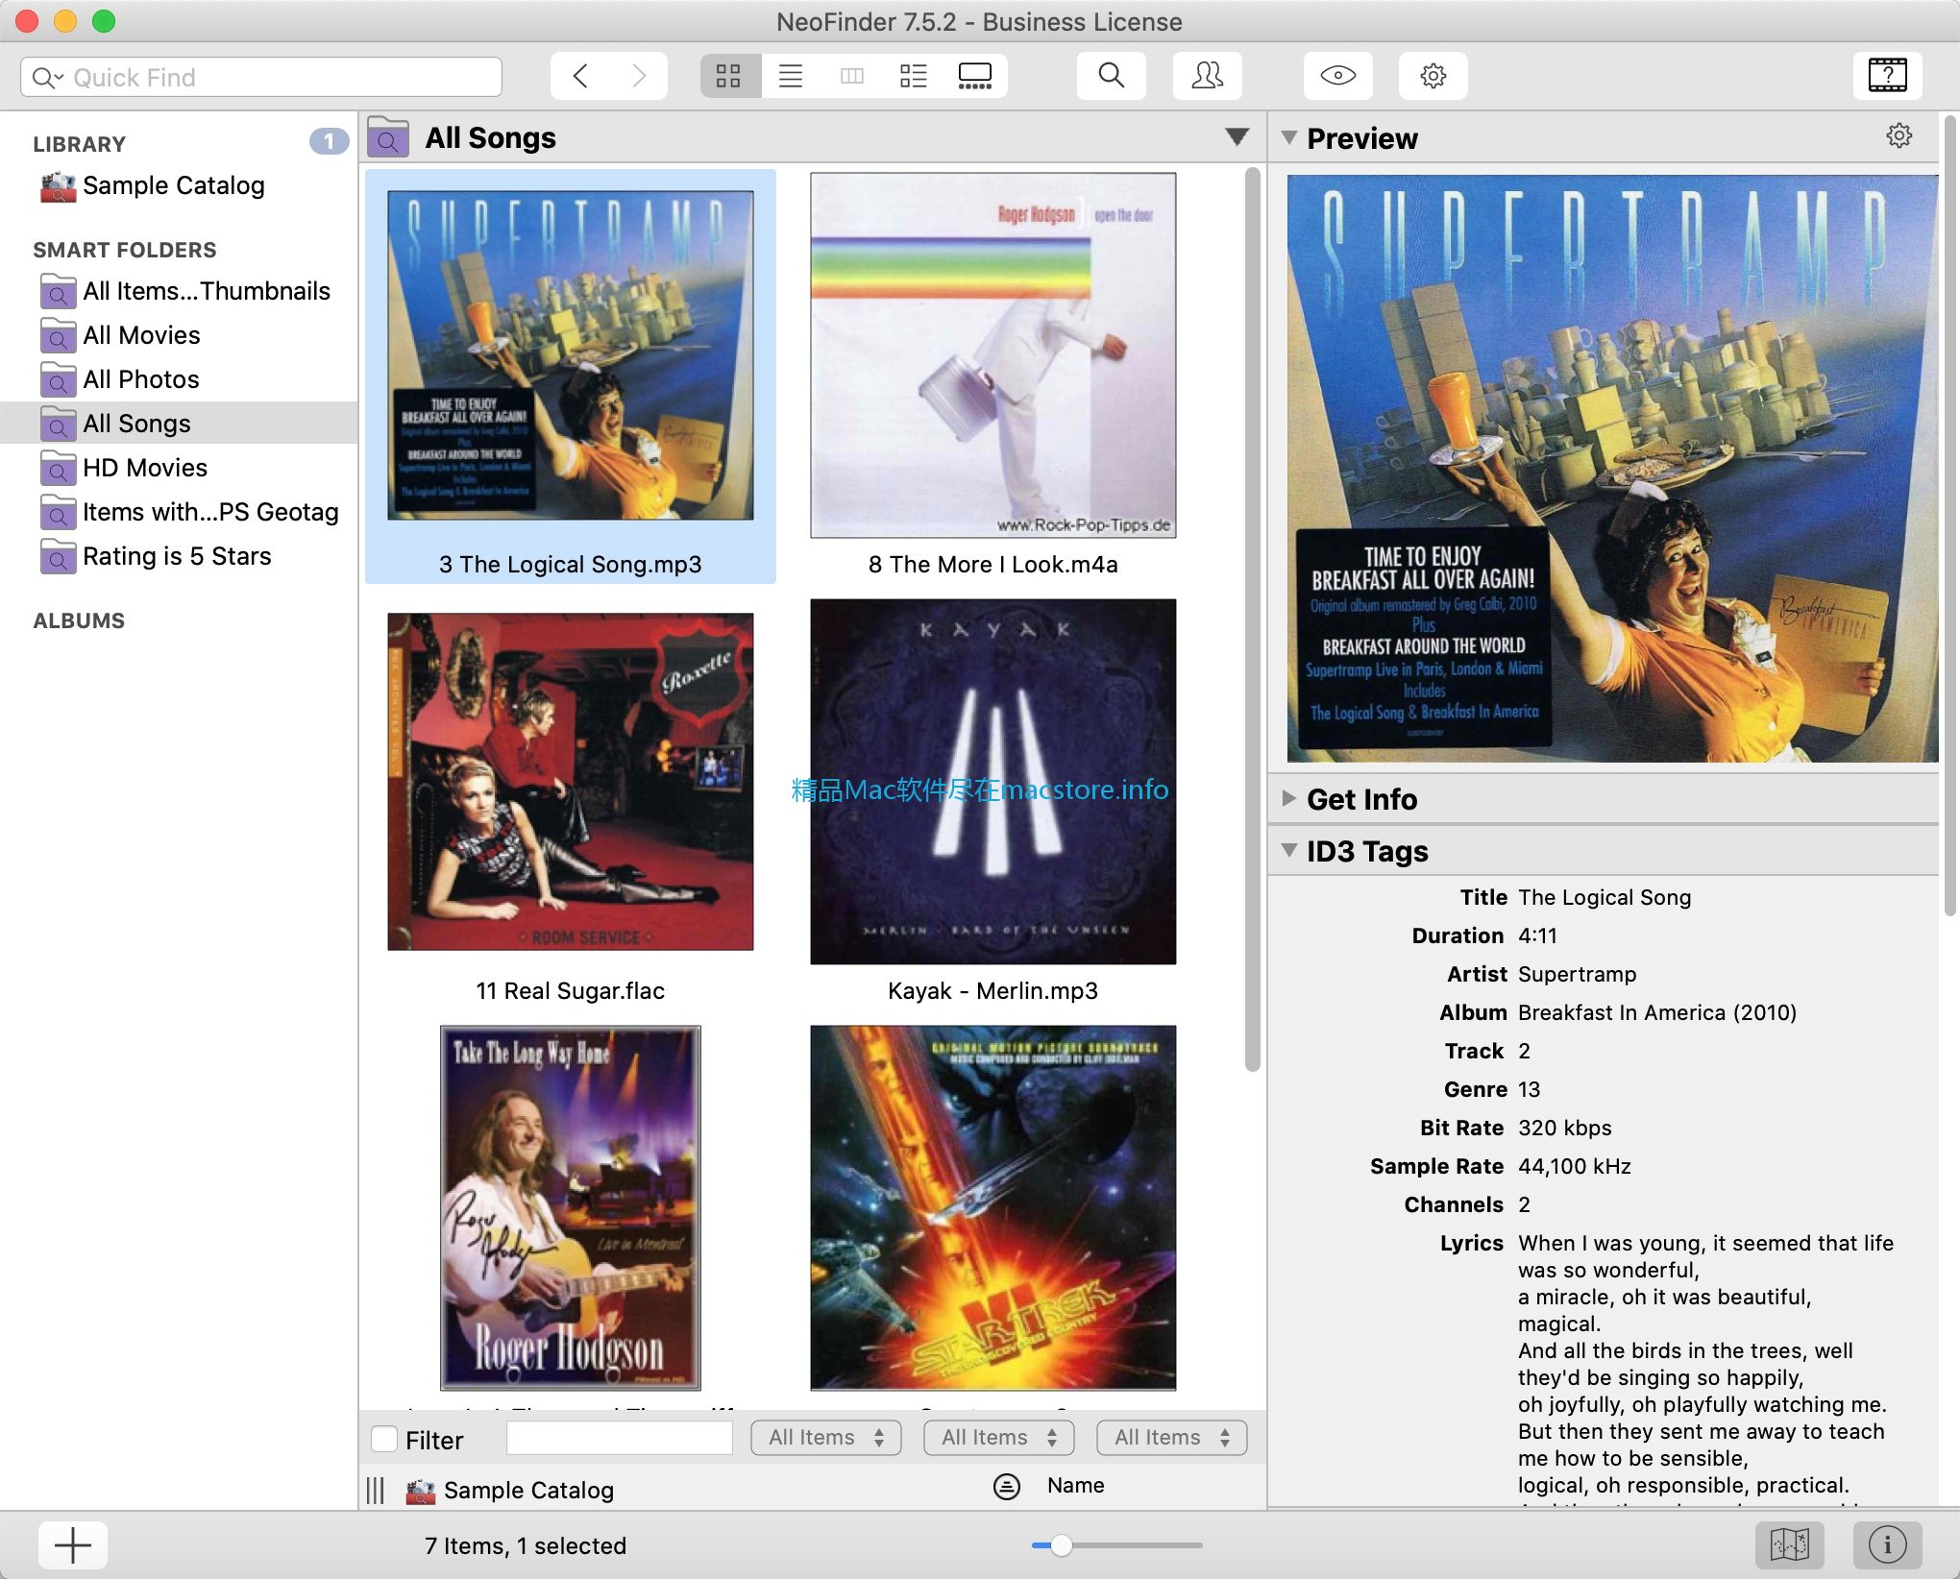Click the thumbnail area vertical scrollbar
The height and width of the screenshot is (1579, 1960).
tap(1252, 619)
